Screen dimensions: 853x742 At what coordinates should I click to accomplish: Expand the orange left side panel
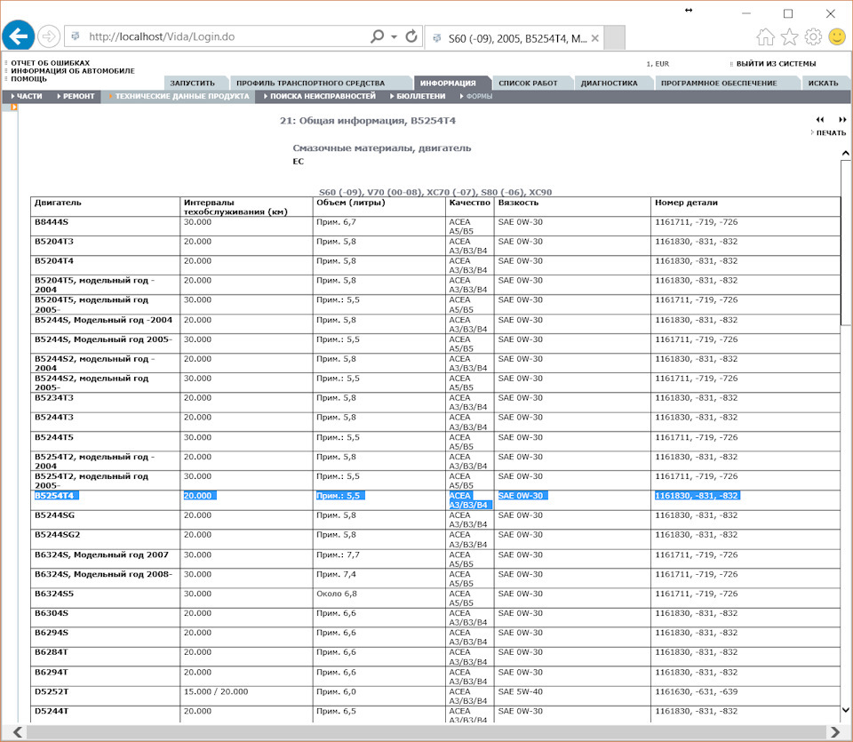pyautogui.click(x=13, y=108)
